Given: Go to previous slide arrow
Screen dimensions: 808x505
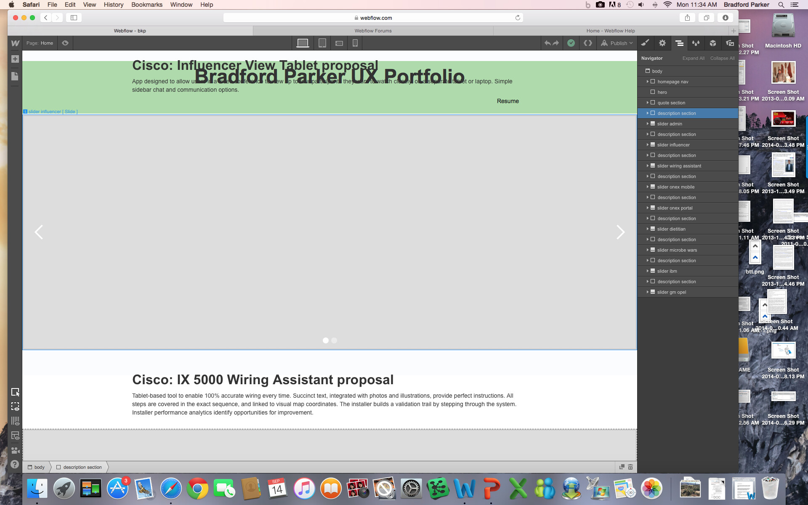Looking at the screenshot, I should (39, 232).
